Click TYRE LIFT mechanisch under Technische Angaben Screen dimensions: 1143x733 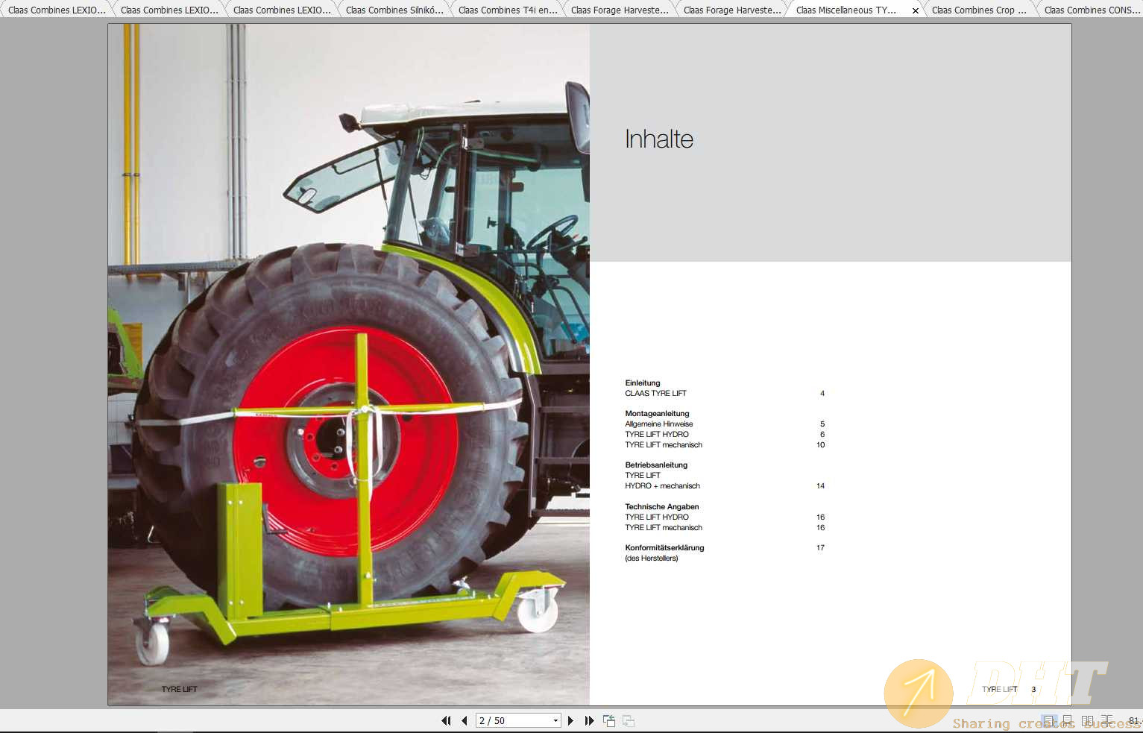[x=664, y=527]
